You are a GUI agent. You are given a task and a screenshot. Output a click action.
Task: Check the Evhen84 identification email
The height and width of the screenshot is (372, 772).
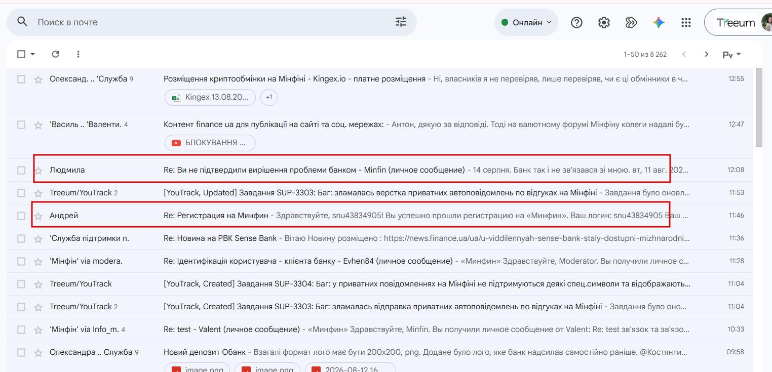[21, 261]
